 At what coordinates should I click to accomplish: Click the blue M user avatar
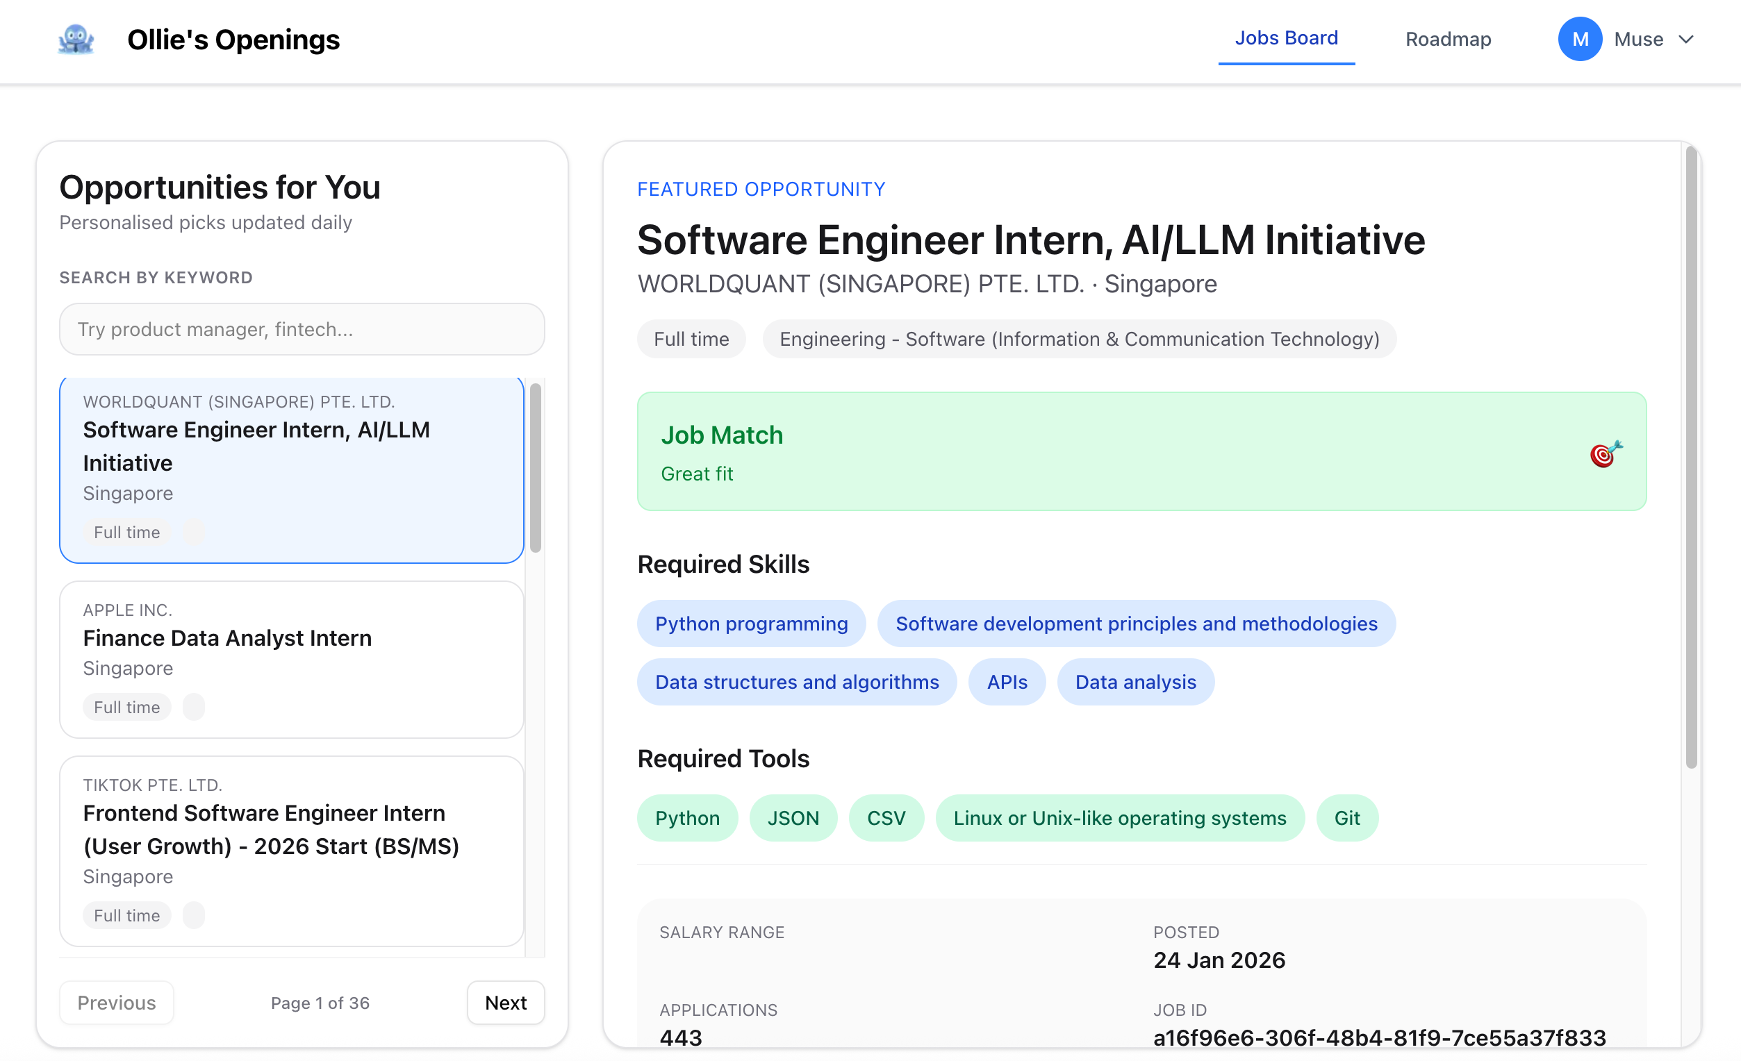pos(1579,40)
